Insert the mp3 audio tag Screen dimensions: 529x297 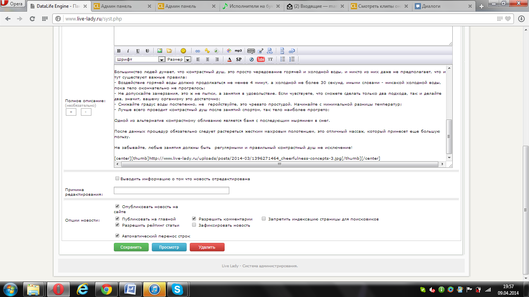pos(238,51)
